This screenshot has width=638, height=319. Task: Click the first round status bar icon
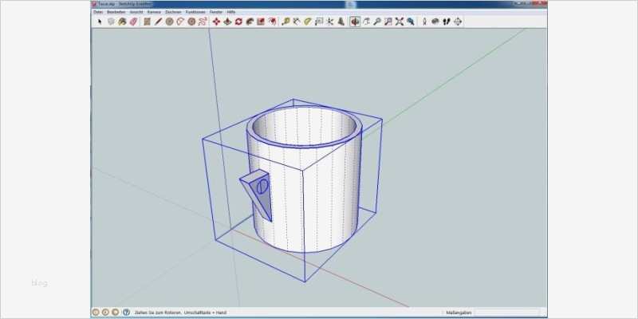(x=96, y=312)
